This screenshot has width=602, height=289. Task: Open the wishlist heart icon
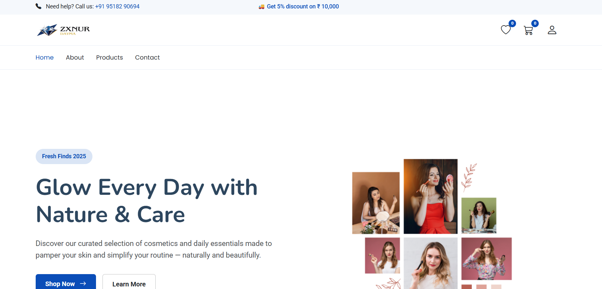click(505, 30)
